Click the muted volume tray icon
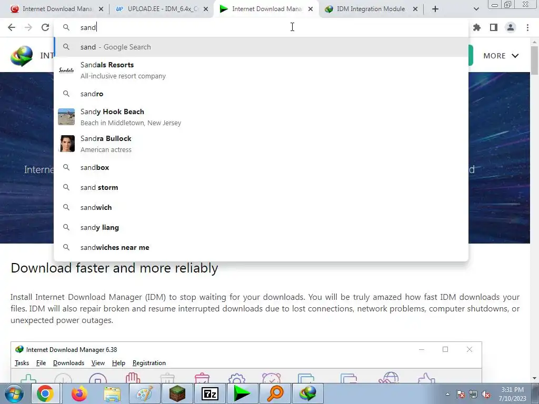Image resolution: width=539 pixels, height=404 pixels. (486, 394)
